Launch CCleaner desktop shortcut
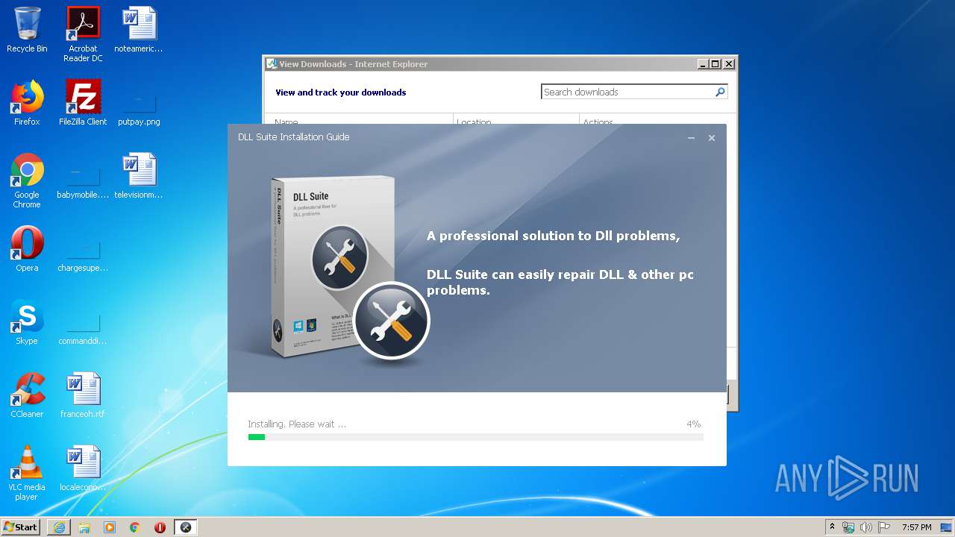This screenshot has height=537, width=955. (x=27, y=395)
